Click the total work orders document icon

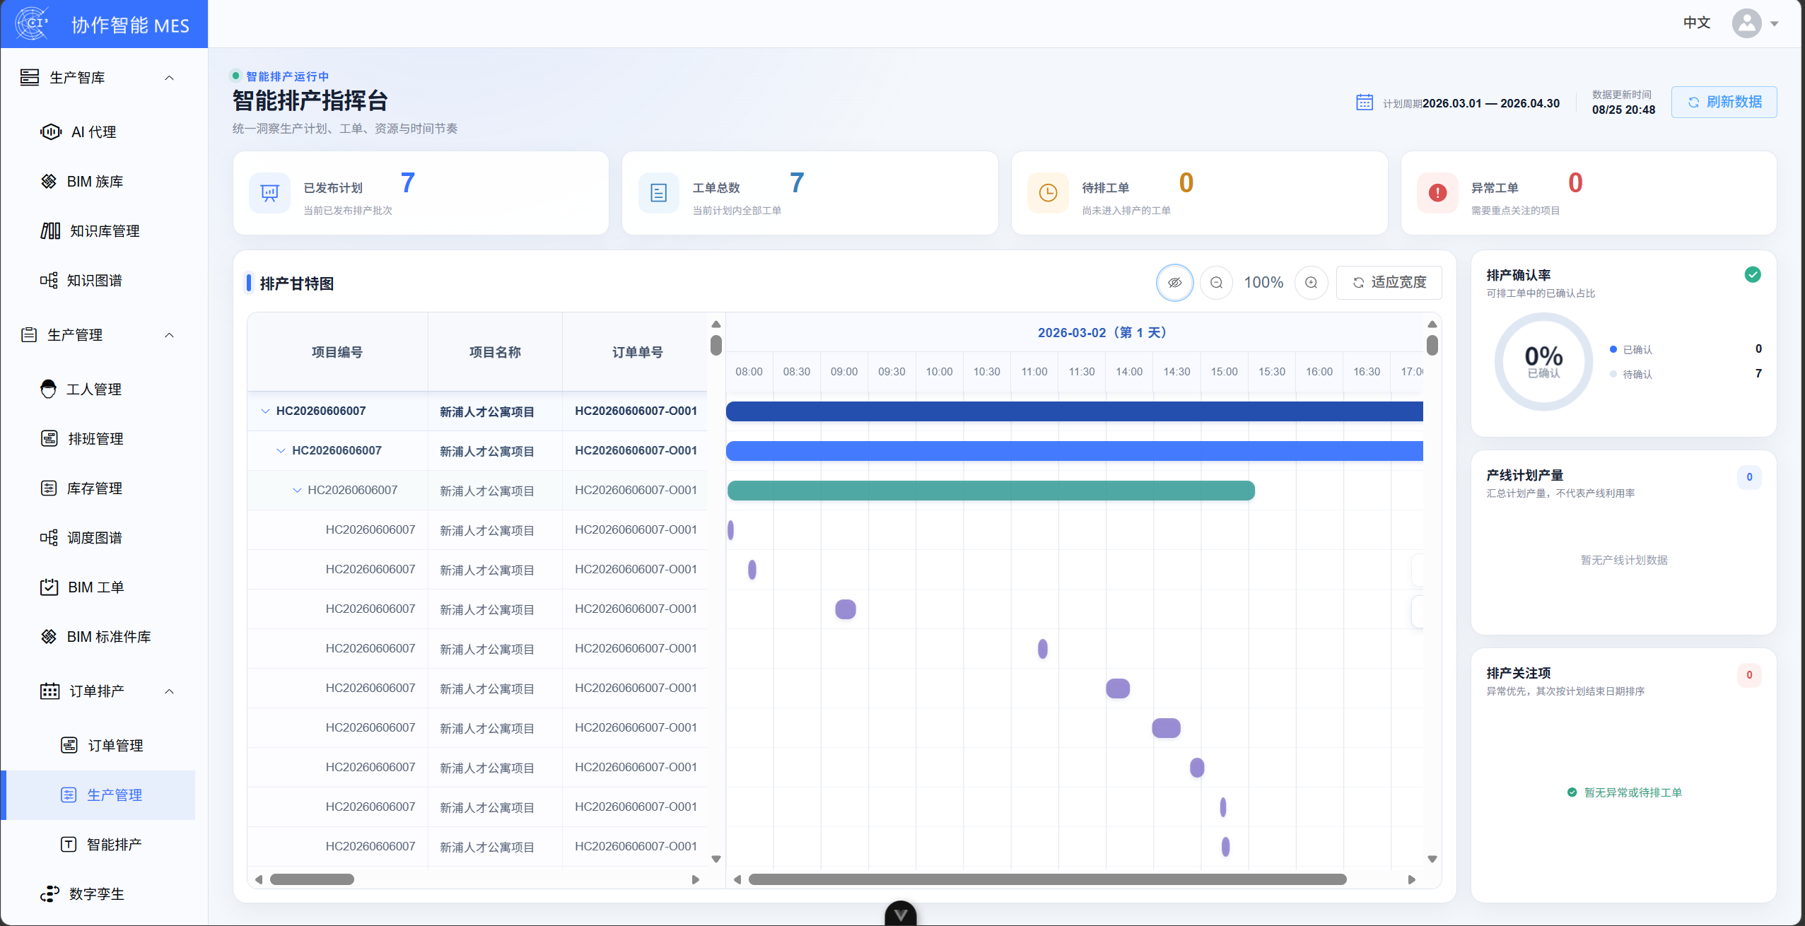658,192
